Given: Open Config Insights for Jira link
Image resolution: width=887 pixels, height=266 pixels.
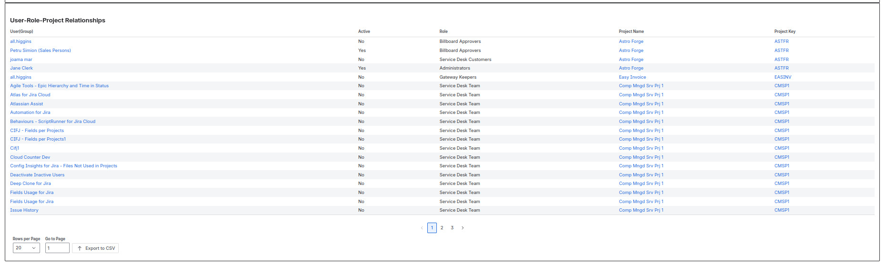Looking at the screenshot, I should [63, 166].
